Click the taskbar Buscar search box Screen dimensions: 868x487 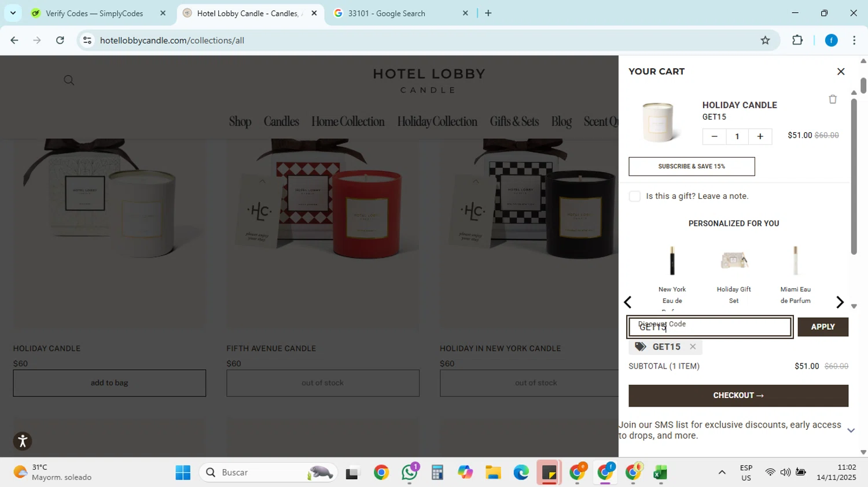(x=267, y=473)
